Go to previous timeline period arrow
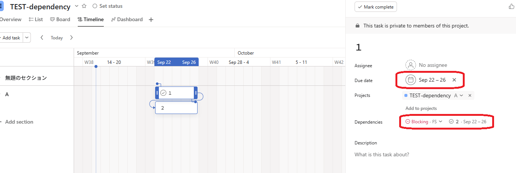516x173 pixels. (42, 37)
